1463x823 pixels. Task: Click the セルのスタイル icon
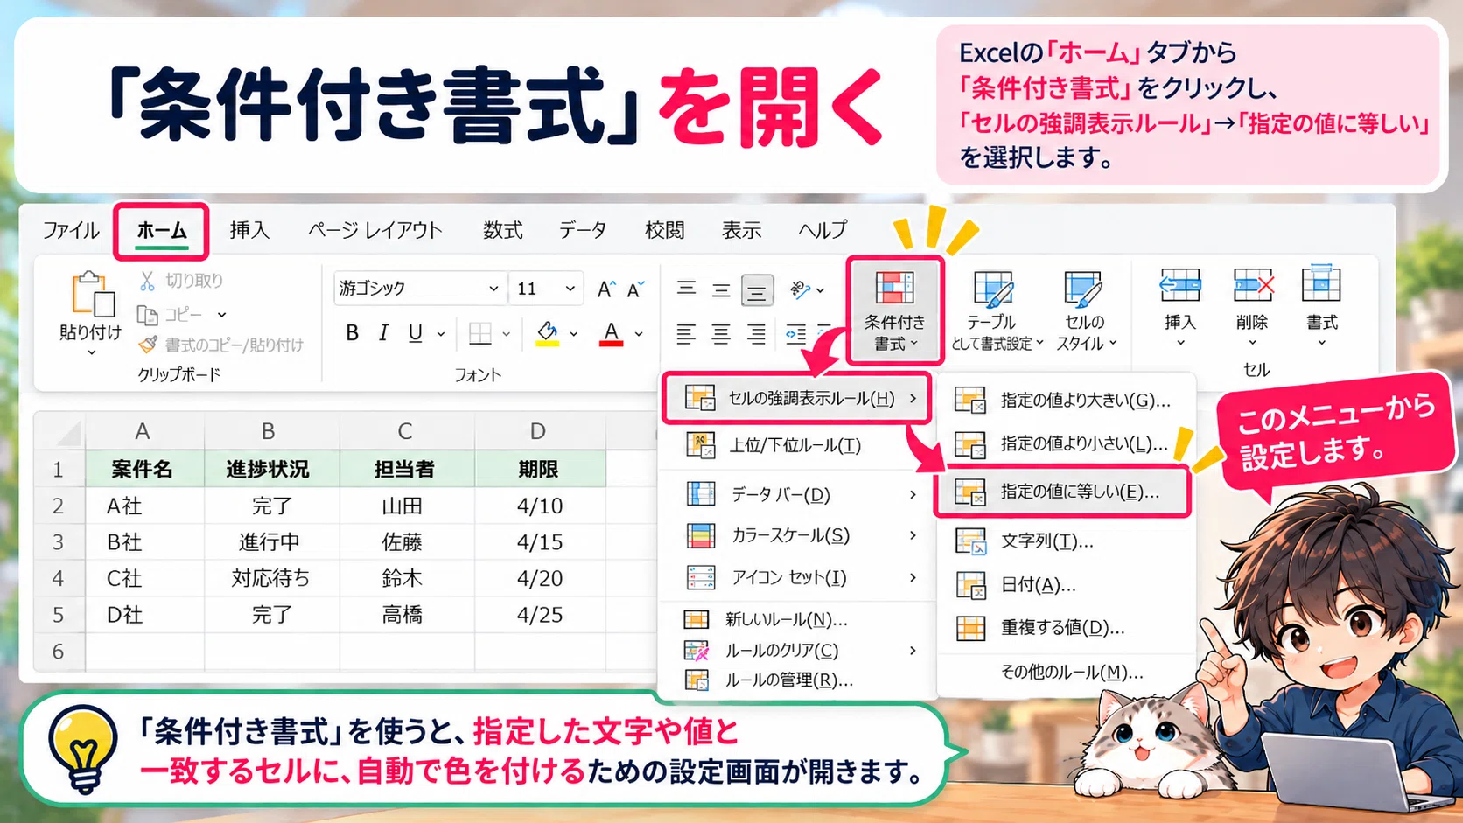click(1083, 289)
